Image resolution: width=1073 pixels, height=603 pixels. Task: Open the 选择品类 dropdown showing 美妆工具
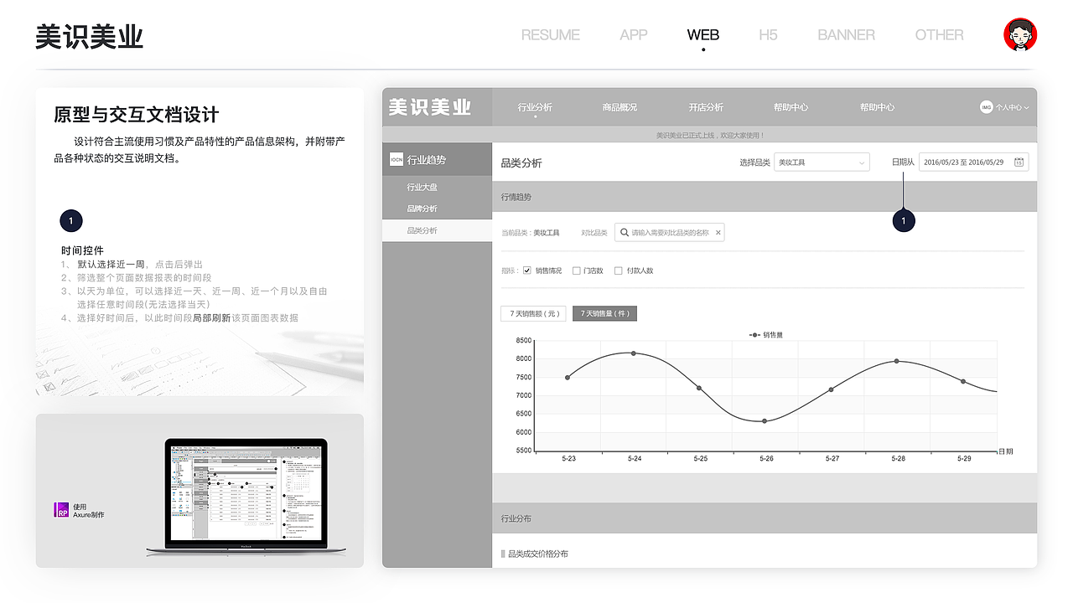tap(821, 162)
